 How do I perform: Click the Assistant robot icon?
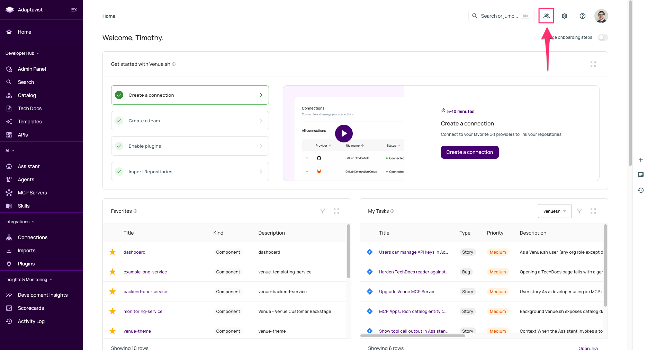(x=9, y=166)
